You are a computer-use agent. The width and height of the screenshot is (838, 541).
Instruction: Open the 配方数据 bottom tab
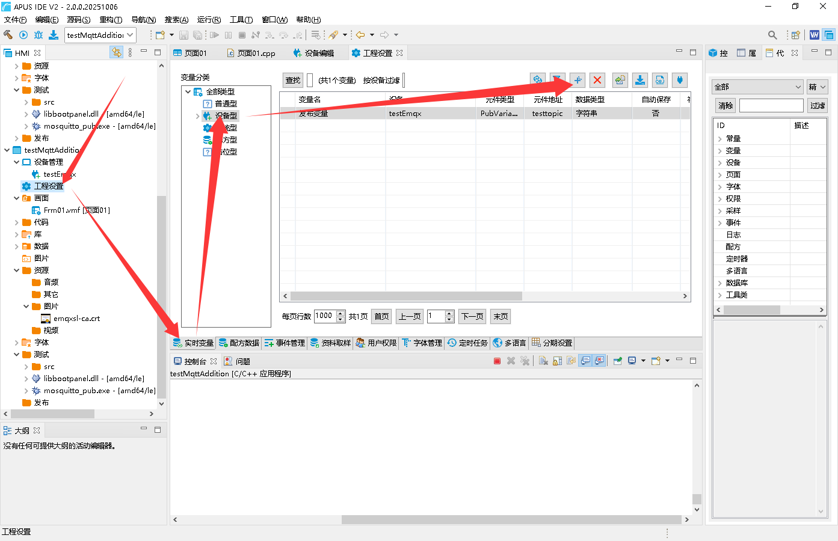tap(239, 343)
